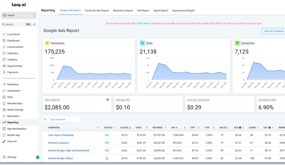
Task: Click the 'Type to search' campaign field
Action: [x=61, y=119]
